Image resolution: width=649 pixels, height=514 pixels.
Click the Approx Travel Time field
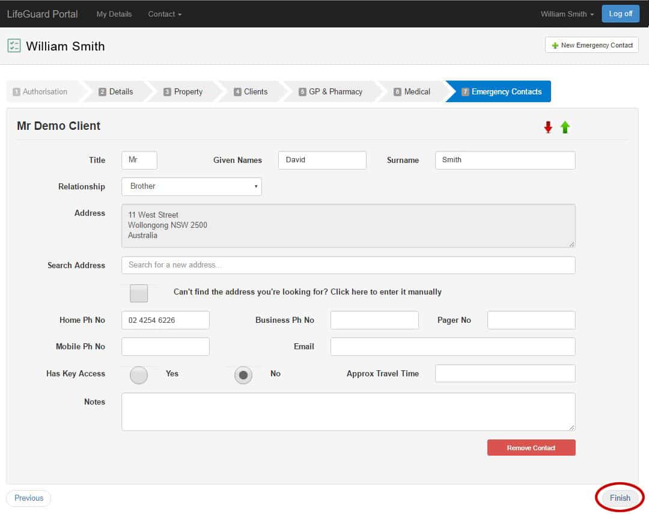[x=505, y=373]
